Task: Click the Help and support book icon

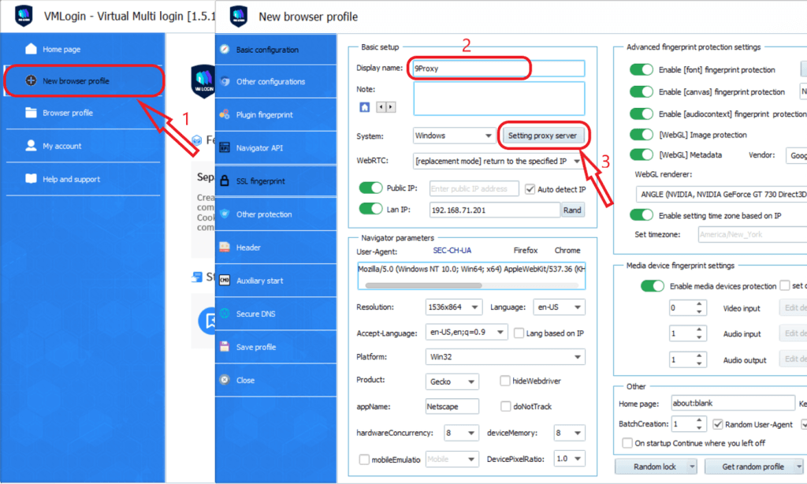Action: [x=31, y=179]
